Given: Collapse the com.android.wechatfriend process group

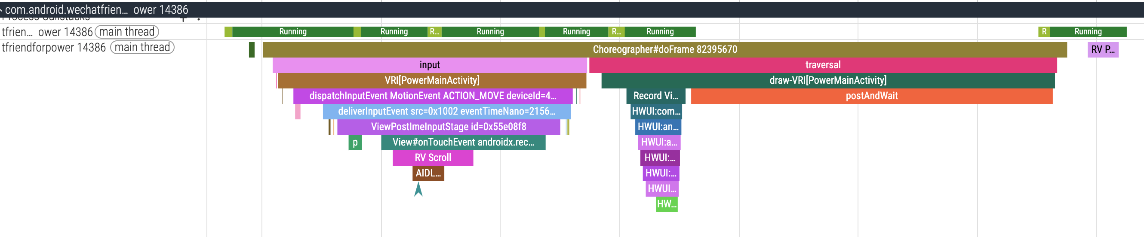Looking at the screenshot, I should click(x=2, y=9).
